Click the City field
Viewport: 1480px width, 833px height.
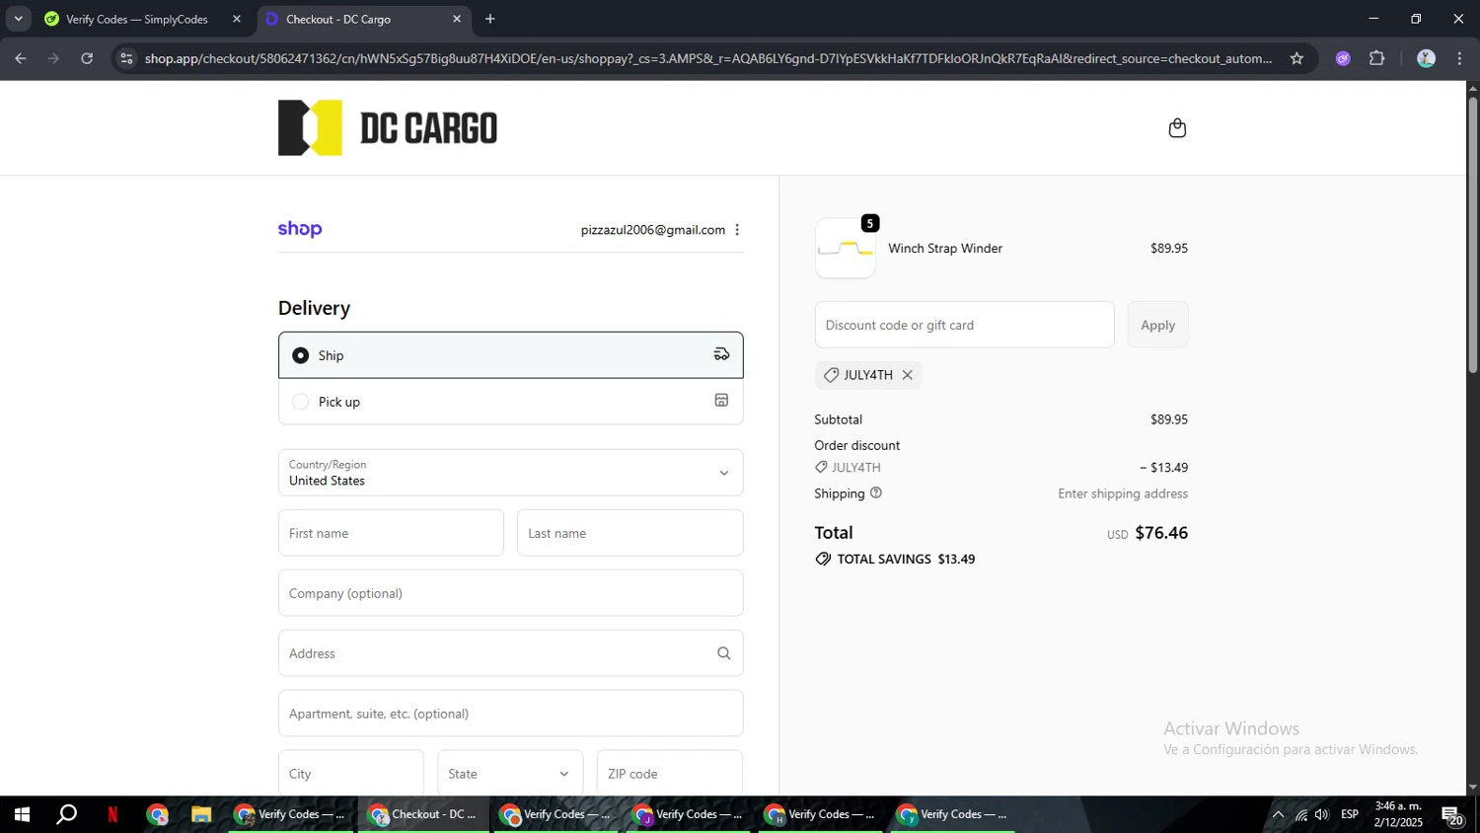tap(351, 774)
